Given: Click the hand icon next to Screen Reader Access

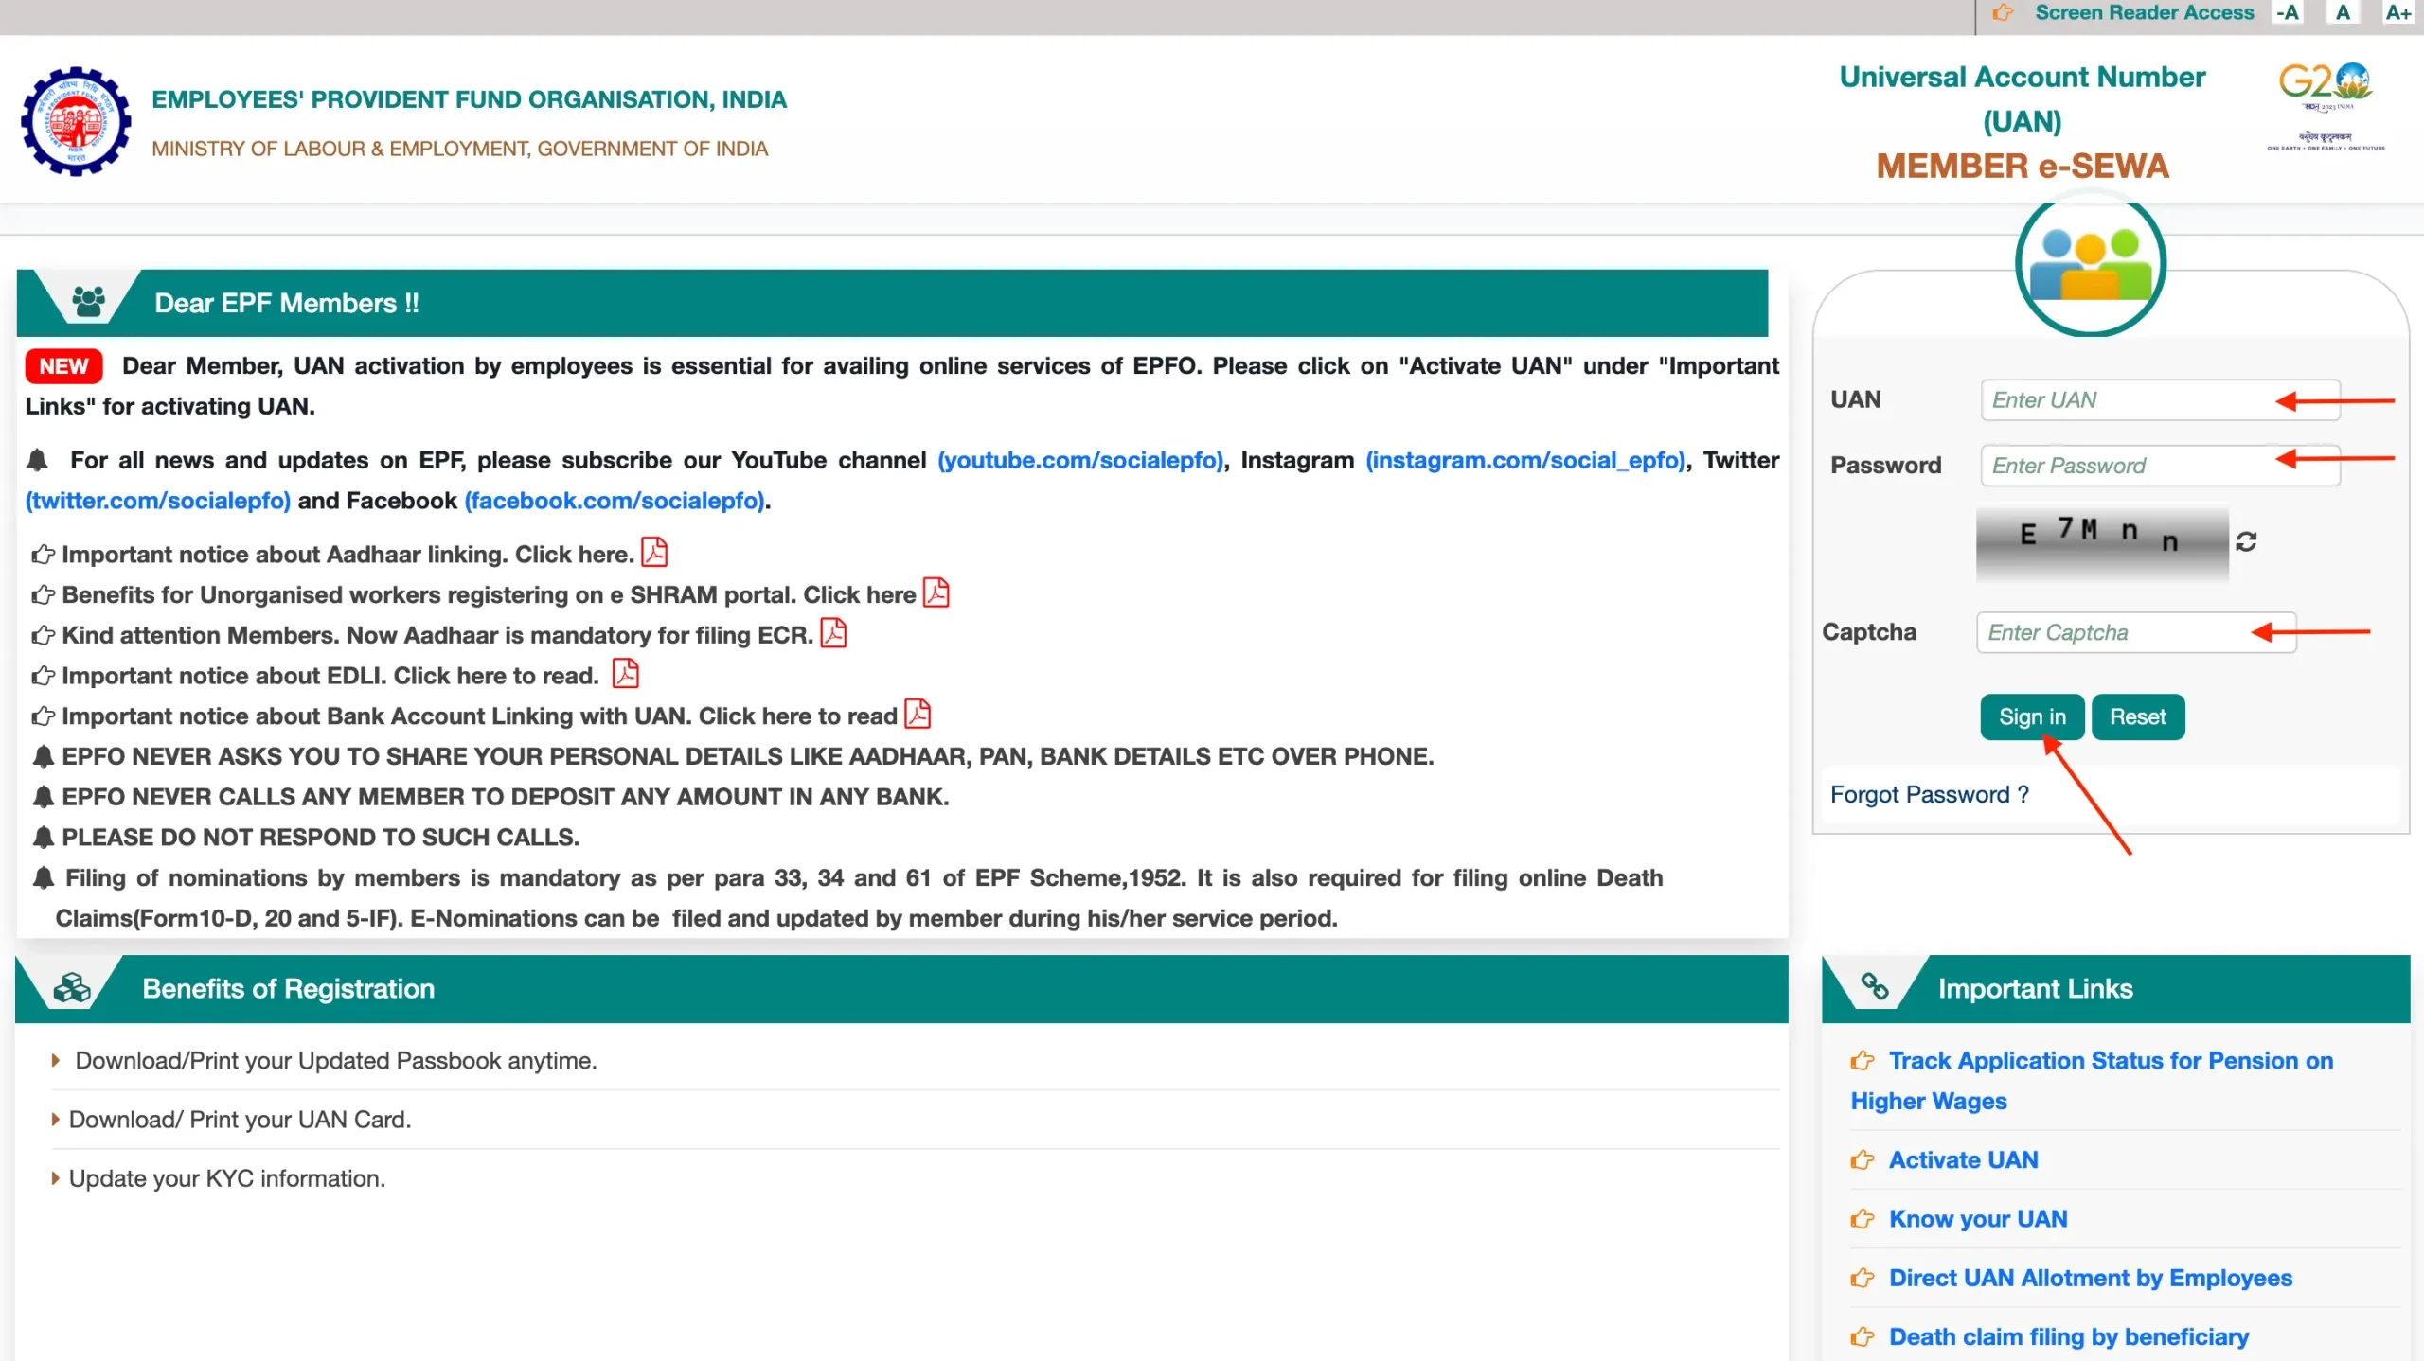Looking at the screenshot, I should coord(2003,12).
